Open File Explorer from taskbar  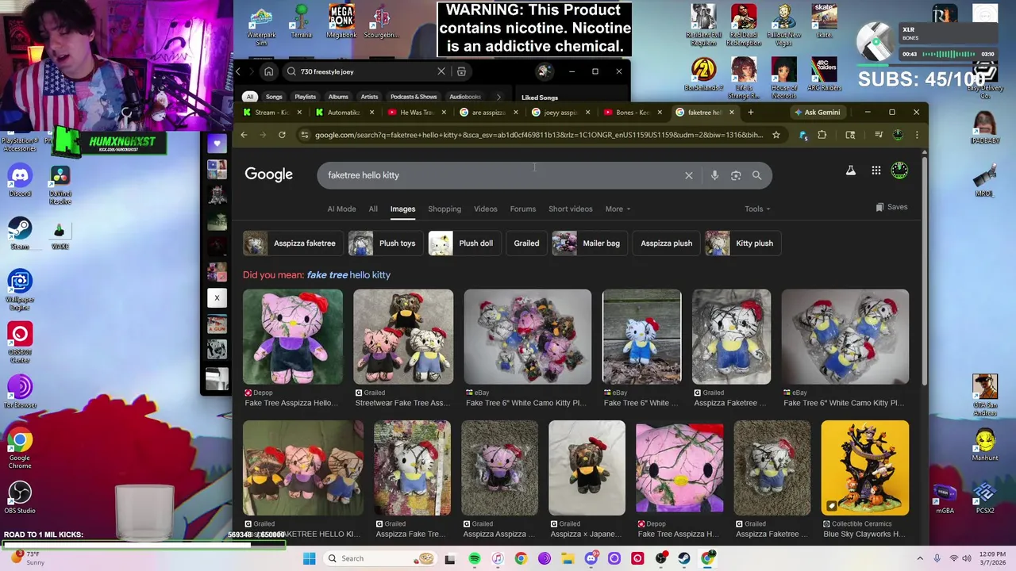568,558
